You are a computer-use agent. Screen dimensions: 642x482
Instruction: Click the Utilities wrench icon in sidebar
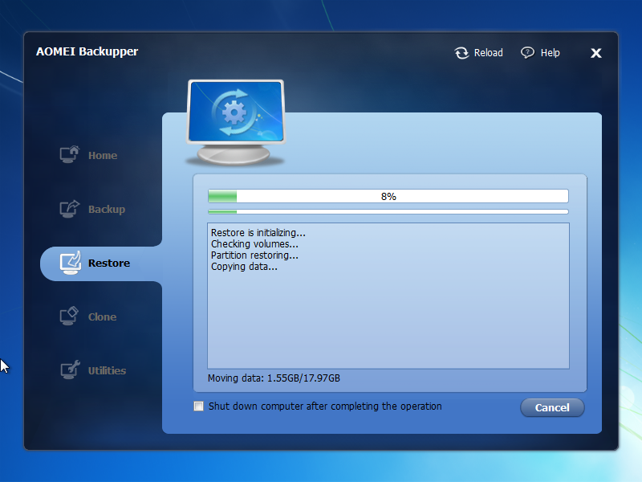coord(70,370)
